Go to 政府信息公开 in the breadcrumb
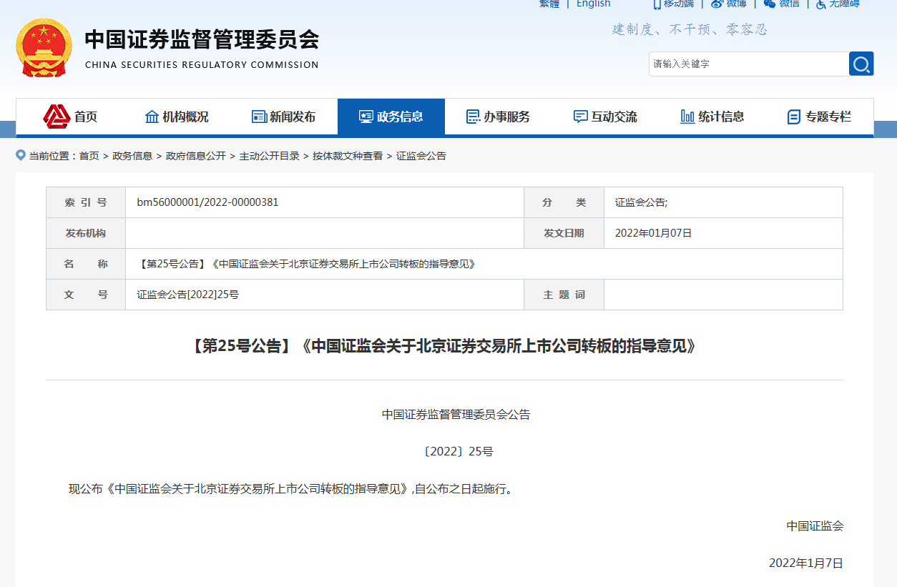 [196, 156]
